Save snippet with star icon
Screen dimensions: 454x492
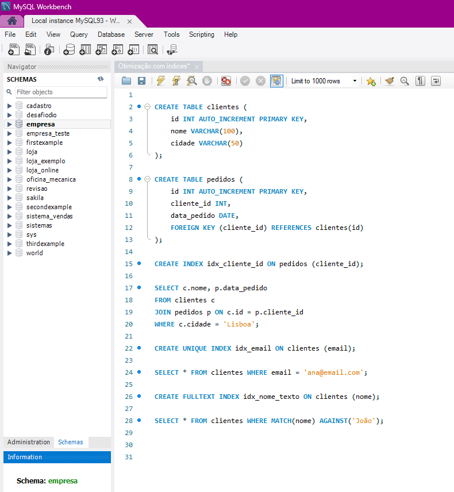pyautogui.click(x=371, y=81)
